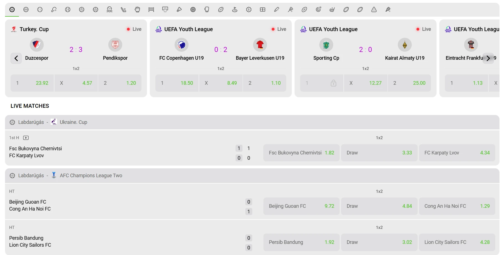Screen dimensions: 500x255
Task: Open AFC Champions League Two header
Action: coord(252,176)
